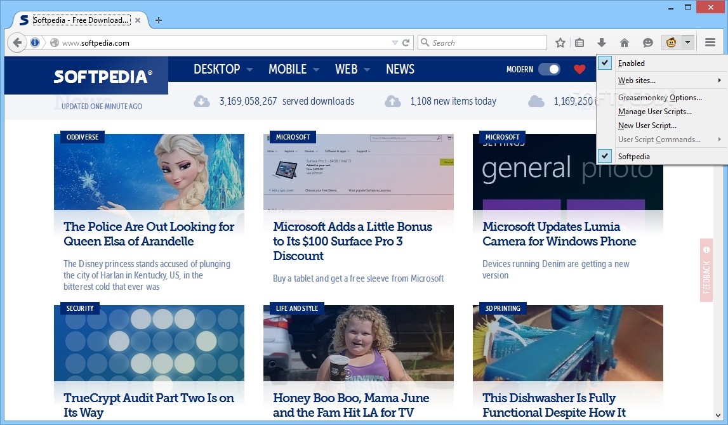Screen dimensions: 728x425
Task: Toggle the Modern switch
Action: 549,69
